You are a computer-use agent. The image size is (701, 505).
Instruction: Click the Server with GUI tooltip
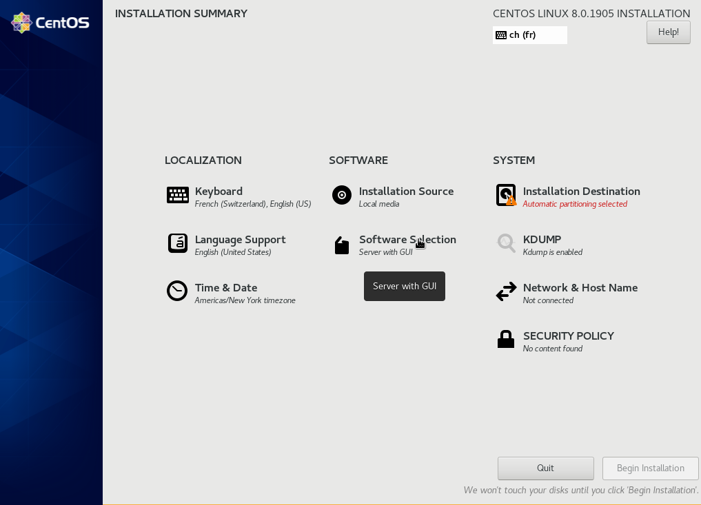405,287
